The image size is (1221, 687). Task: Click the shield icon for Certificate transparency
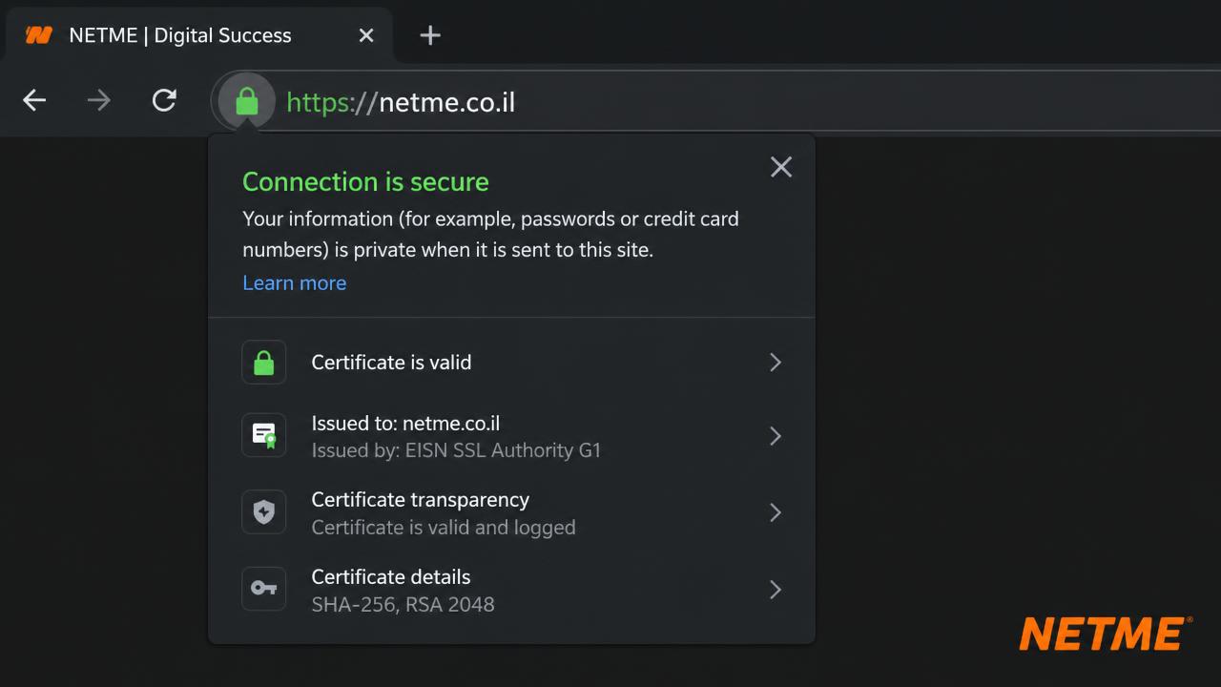[x=264, y=513]
